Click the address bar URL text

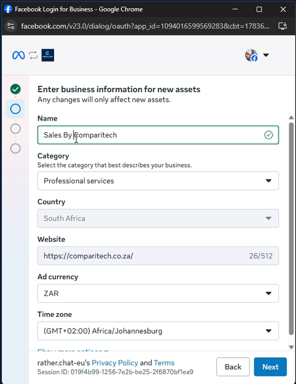[x=145, y=26]
